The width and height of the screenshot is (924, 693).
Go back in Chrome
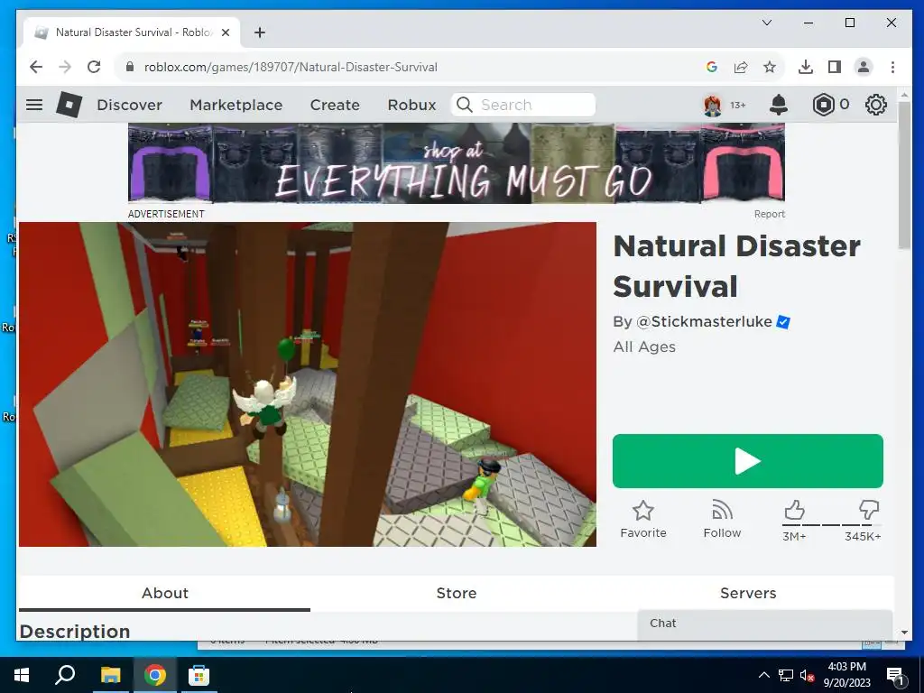click(x=36, y=67)
